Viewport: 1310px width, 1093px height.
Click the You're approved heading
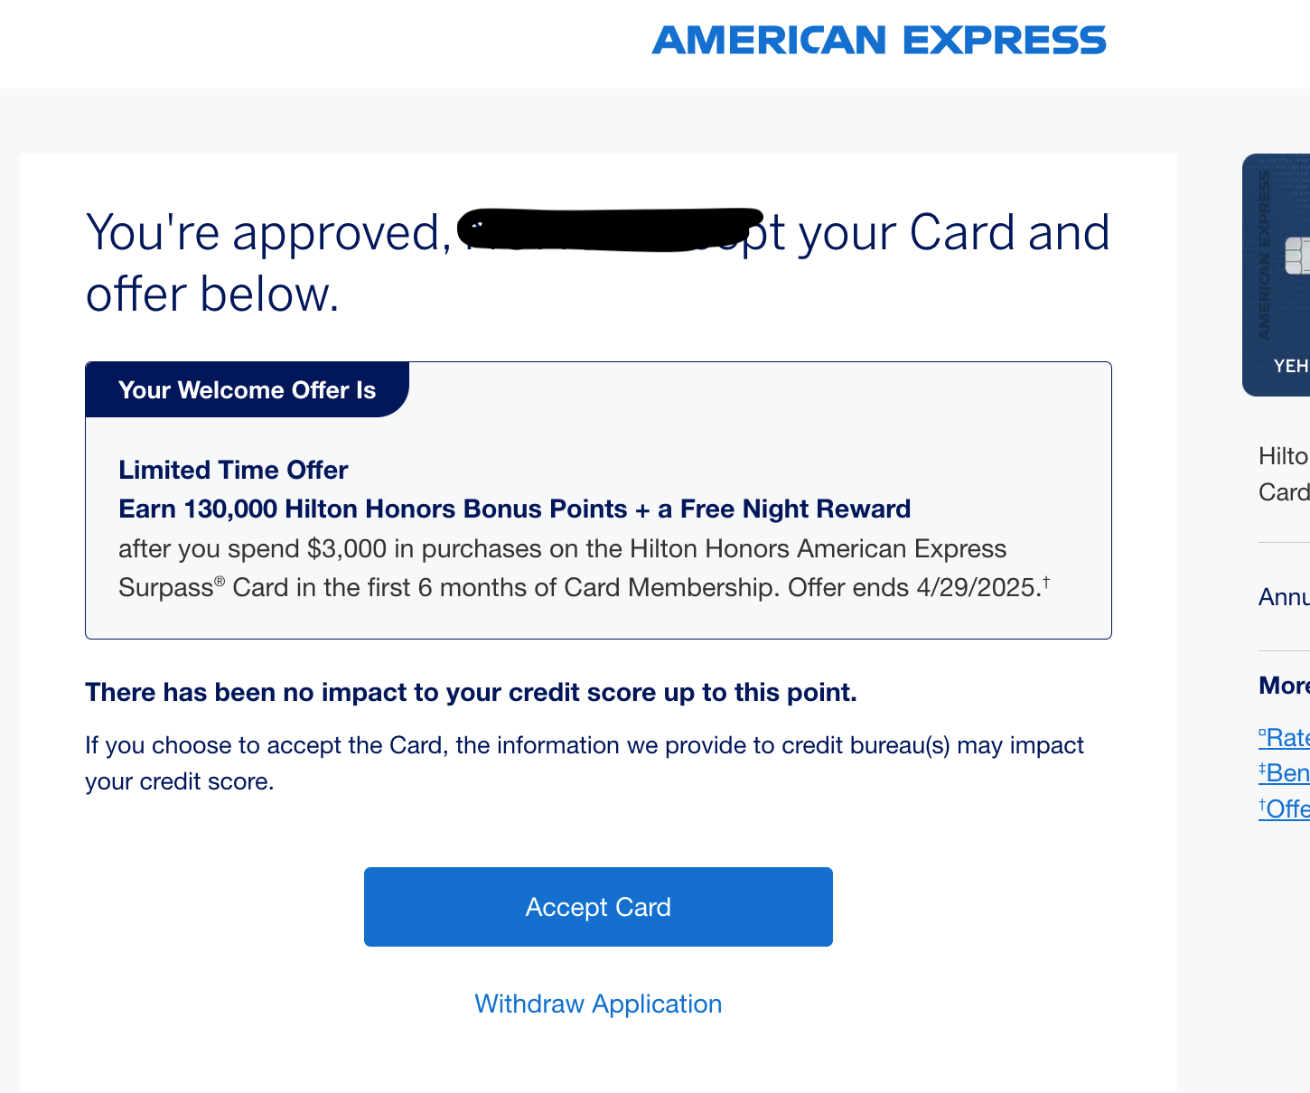click(x=597, y=263)
